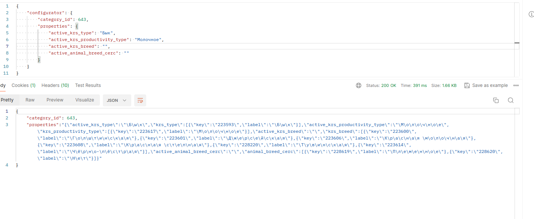Switch to Pretty view
Image resolution: width=534 pixels, height=219 pixels.
tap(7, 100)
